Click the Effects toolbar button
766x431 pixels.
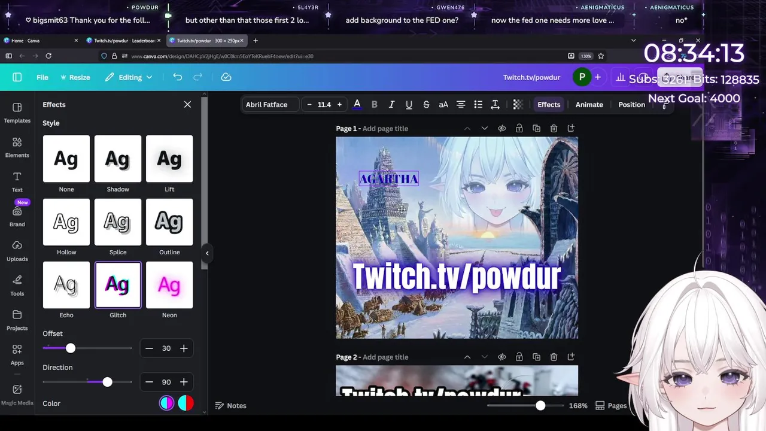pyautogui.click(x=549, y=104)
